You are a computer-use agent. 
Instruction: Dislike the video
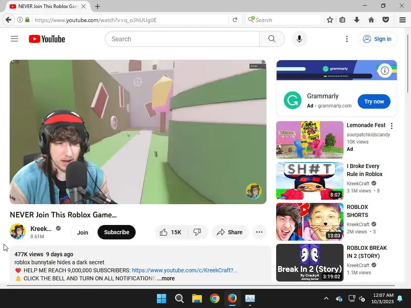(197, 232)
